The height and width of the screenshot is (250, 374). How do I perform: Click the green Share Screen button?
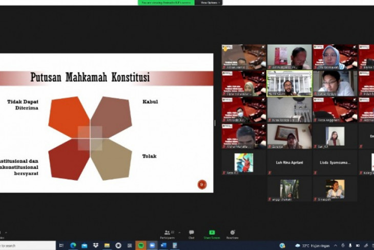click(212, 234)
